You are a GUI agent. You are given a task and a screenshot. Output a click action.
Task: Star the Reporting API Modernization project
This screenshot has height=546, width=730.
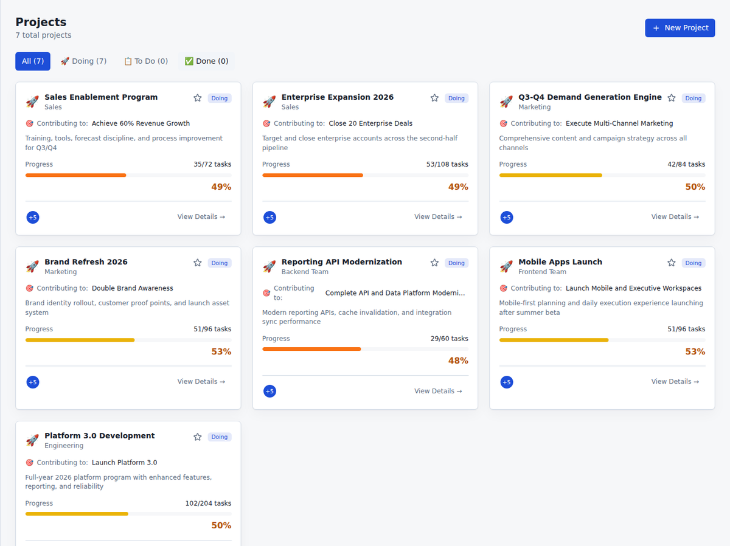click(434, 263)
